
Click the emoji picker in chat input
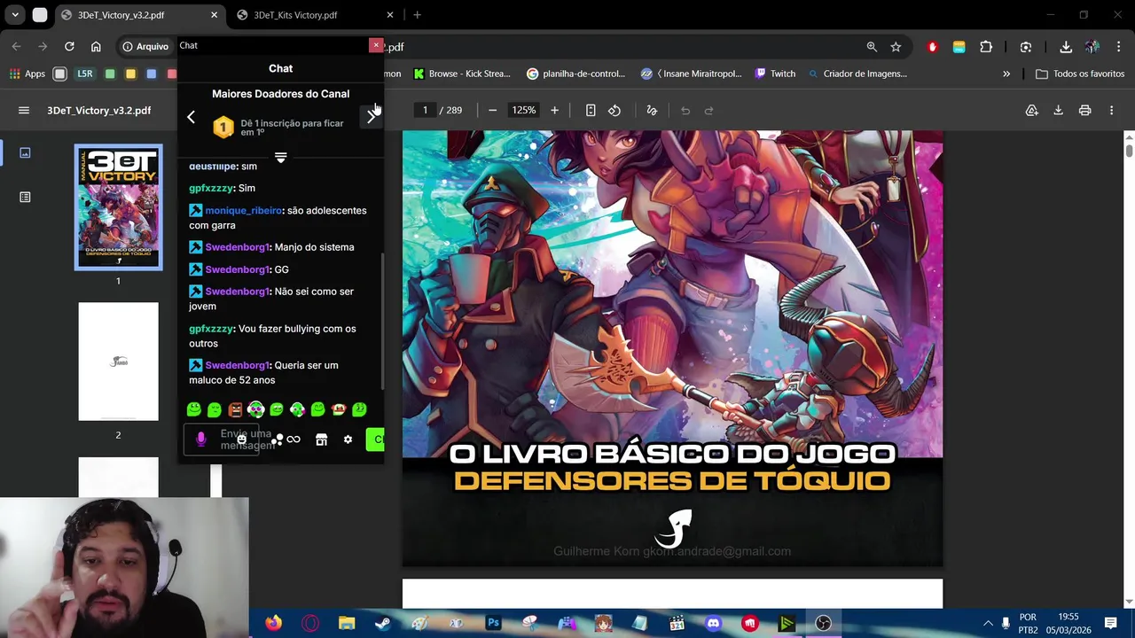coord(241,440)
